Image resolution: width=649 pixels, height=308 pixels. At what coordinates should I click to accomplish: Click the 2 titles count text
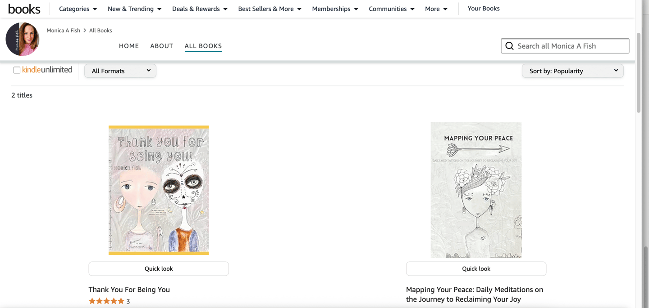tap(22, 95)
